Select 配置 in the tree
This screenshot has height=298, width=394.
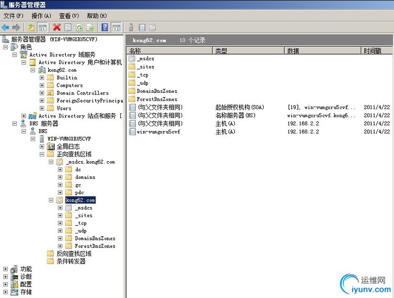point(26,284)
